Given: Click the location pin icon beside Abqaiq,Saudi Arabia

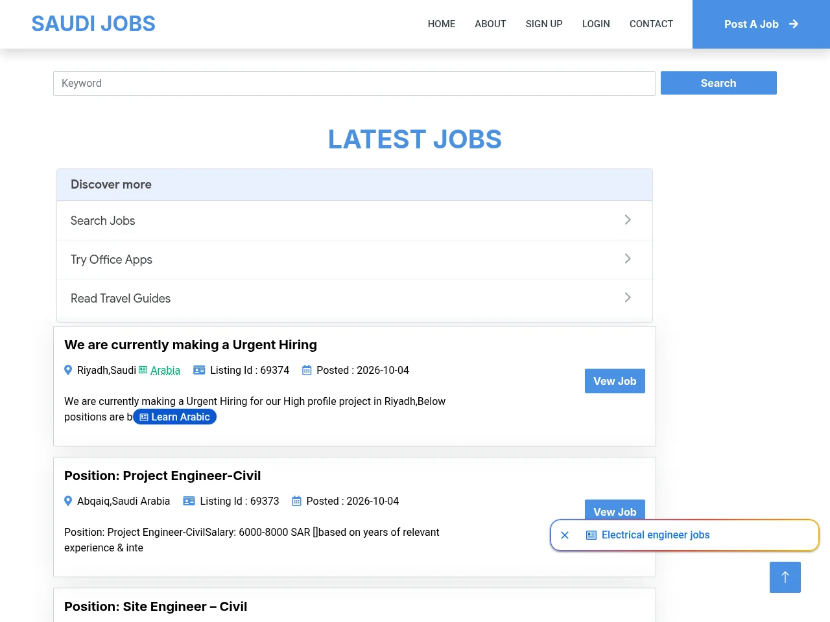Looking at the screenshot, I should tap(68, 501).
